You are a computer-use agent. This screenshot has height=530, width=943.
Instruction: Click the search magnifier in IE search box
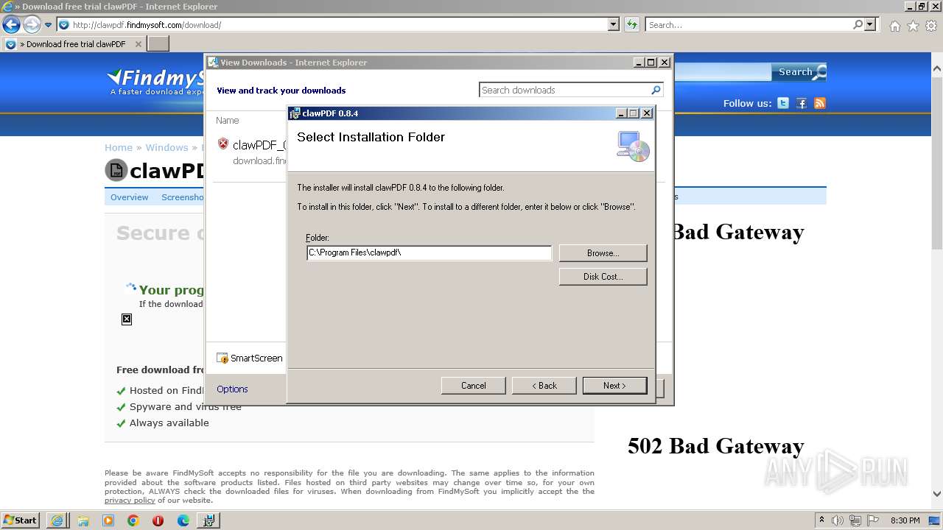click(858, 24)
